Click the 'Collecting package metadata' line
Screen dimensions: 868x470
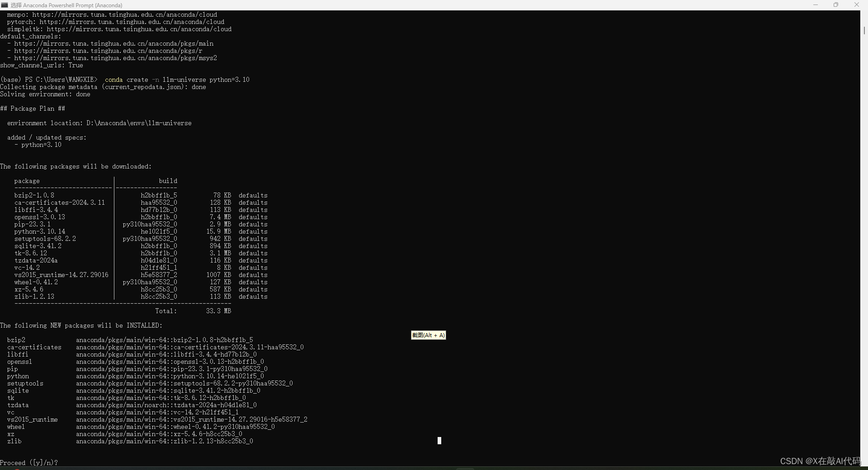[x=103, y=87]
